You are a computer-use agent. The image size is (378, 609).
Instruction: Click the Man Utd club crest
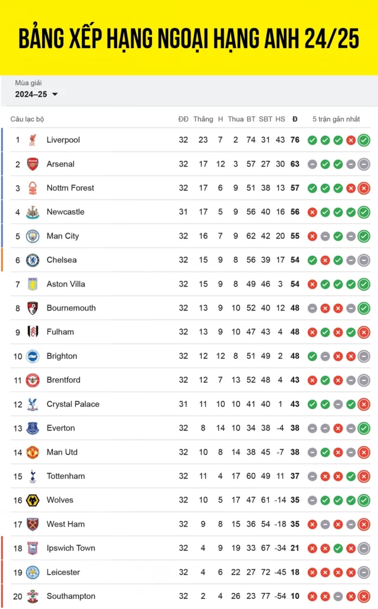coord(33,452)
